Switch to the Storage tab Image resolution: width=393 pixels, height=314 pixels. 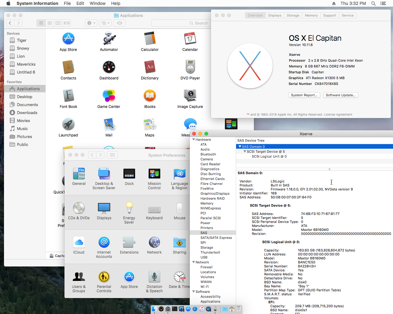pos(293,15)
